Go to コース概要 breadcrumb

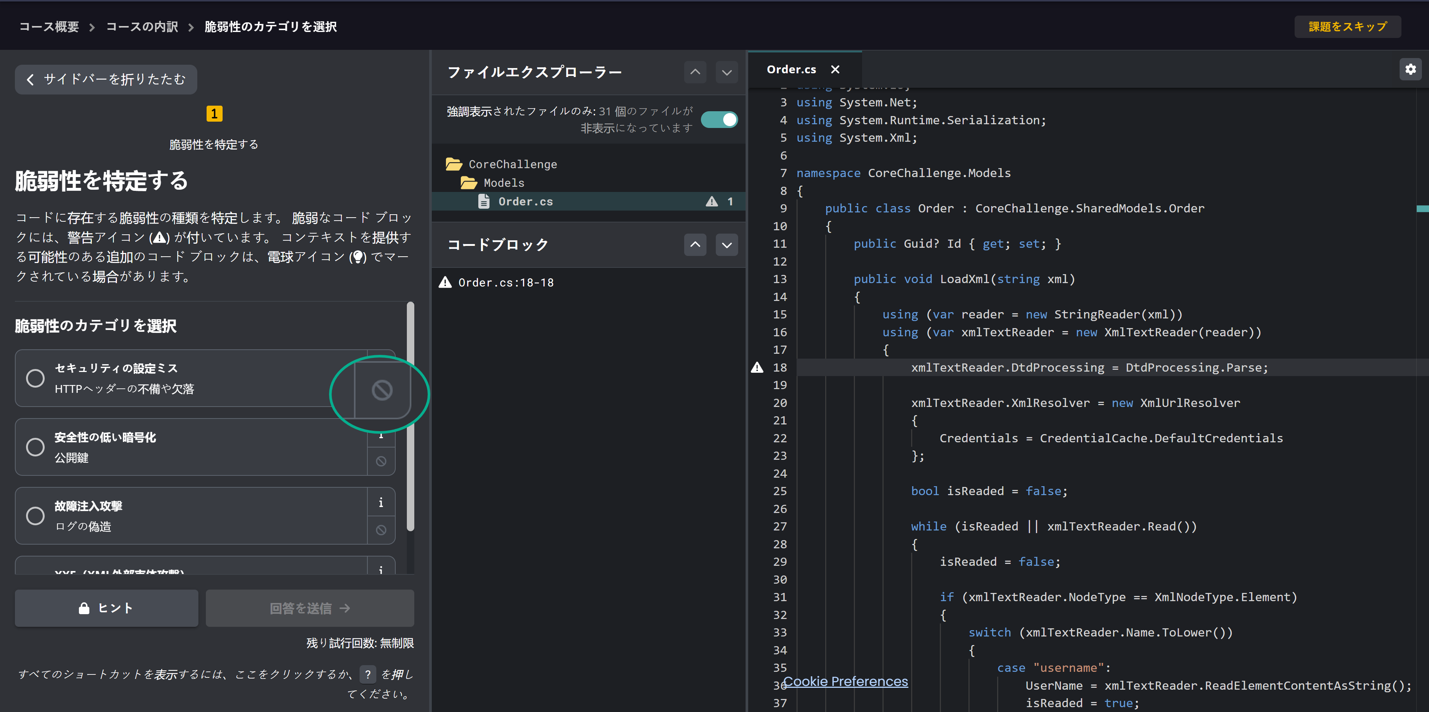pos(50,27)
